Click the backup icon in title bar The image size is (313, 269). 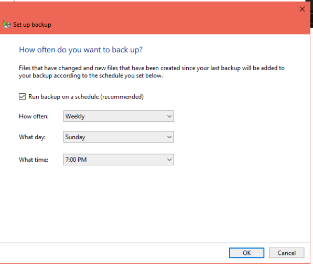pyautogui.click(x=7, y=25)
